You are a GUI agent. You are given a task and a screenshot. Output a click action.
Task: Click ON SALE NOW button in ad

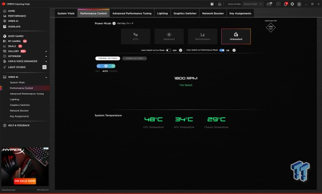(25, 181)
